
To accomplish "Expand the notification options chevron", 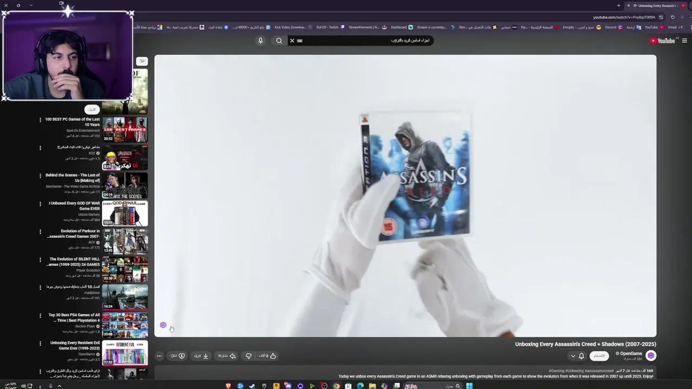I will [x=573, y=356].
